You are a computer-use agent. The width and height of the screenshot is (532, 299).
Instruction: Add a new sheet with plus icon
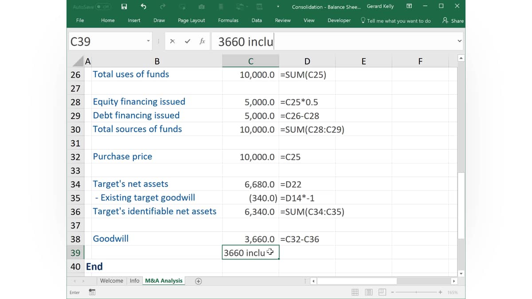pos(199,281)
